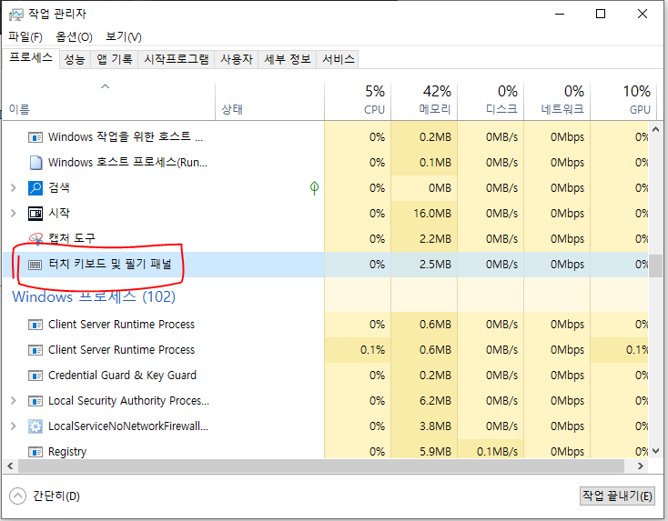Click the 0.6MB Client Server Runtime icon with 0.1% CPU

click(35, 350)
